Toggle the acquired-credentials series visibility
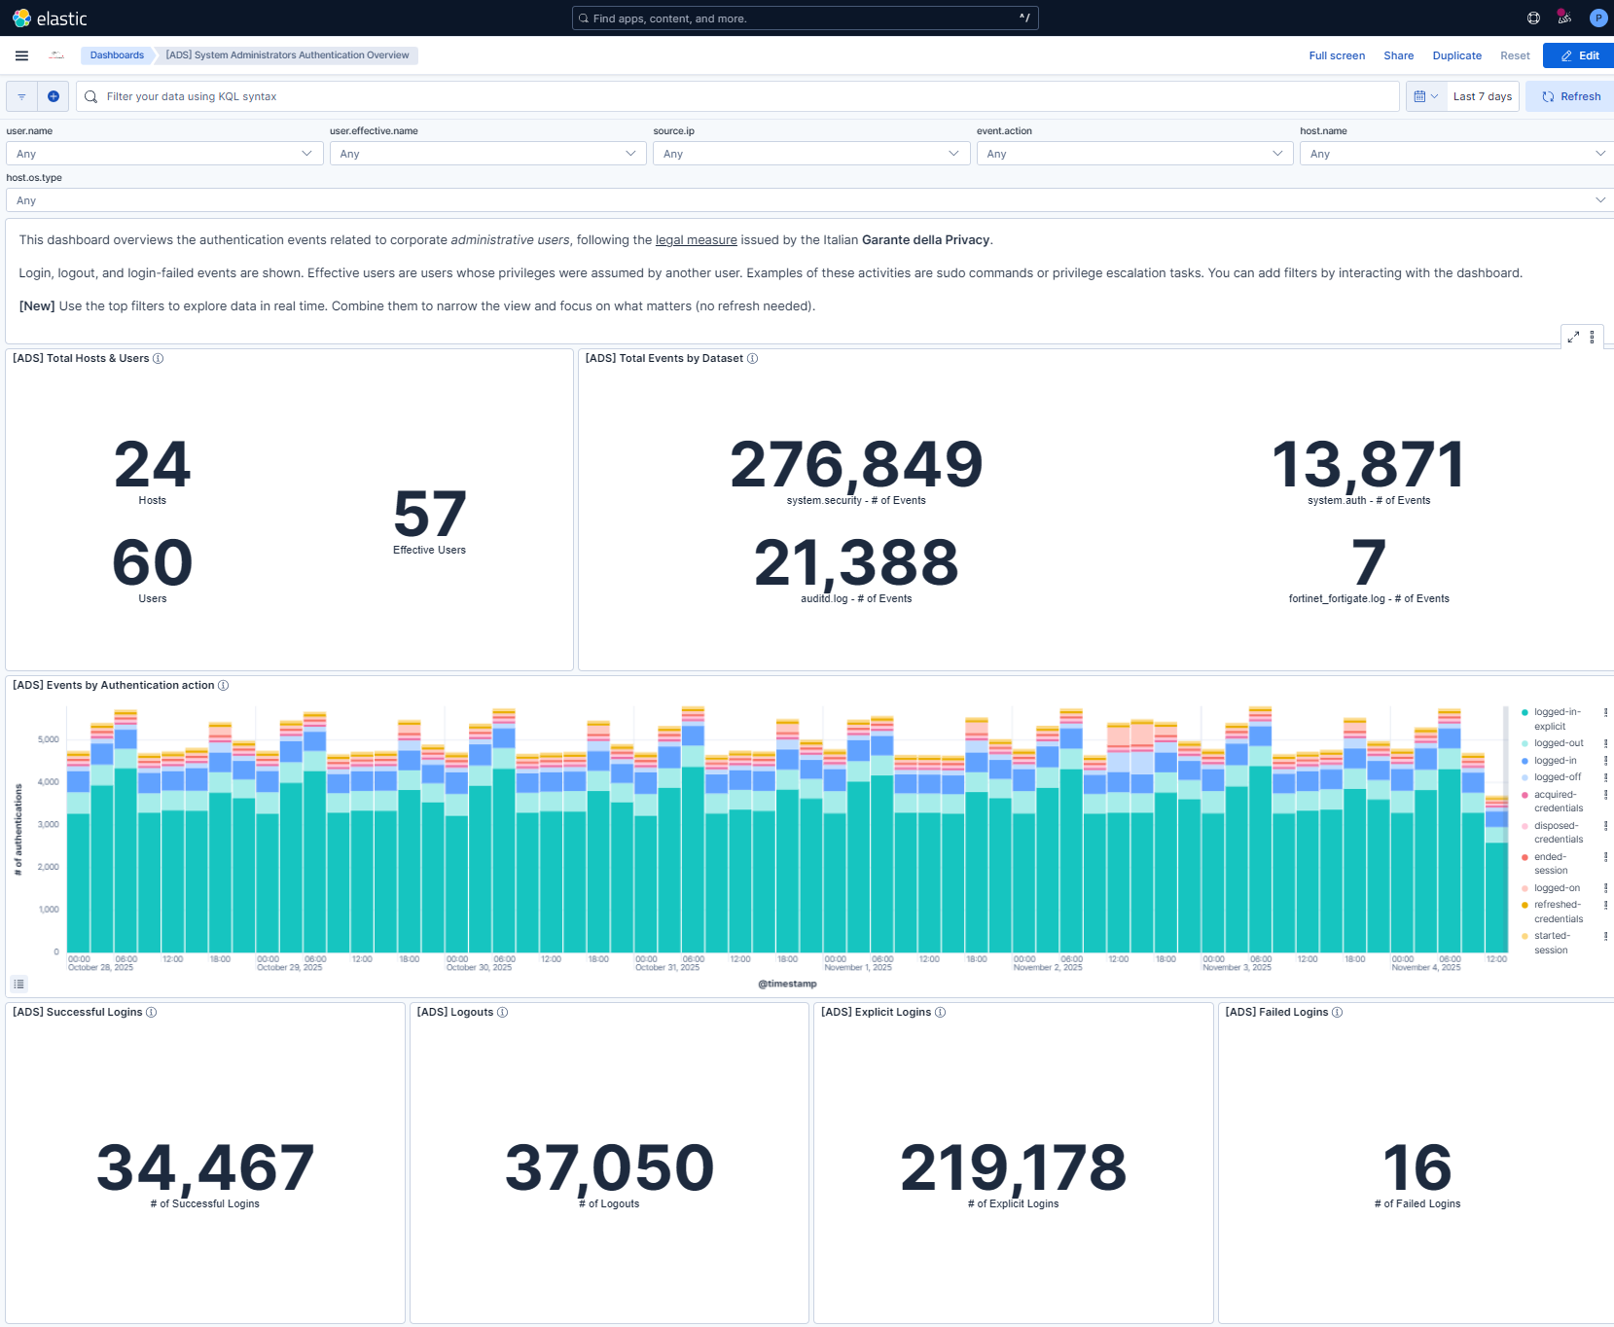The height and width of the screenshot is (1327, 1614). click(x=1557, y=801)
